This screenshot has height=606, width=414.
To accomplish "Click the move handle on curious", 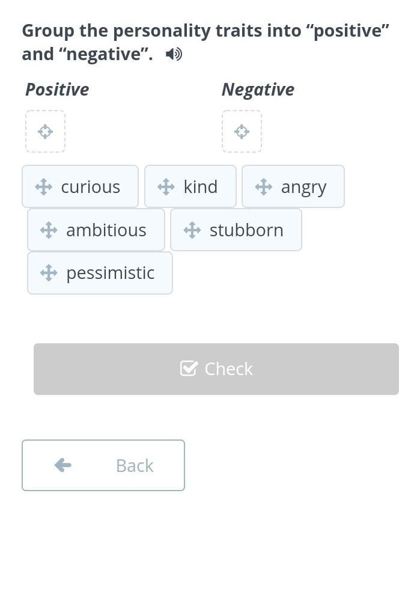I will (44, 186).
